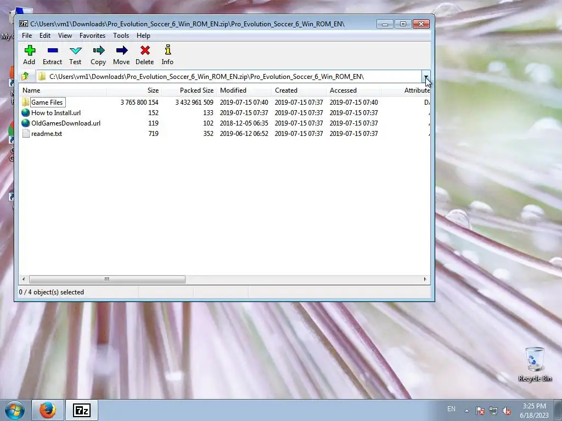
Task: Select 'How to Install.url' file name
Action: [x=56, y=113]
